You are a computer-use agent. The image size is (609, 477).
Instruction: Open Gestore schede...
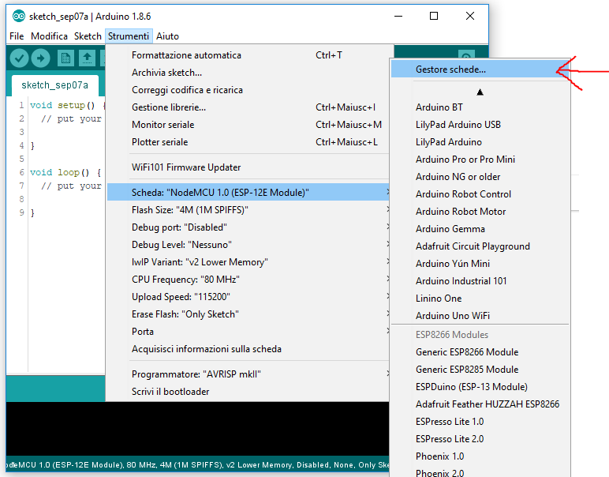click(x=480, y=69)
